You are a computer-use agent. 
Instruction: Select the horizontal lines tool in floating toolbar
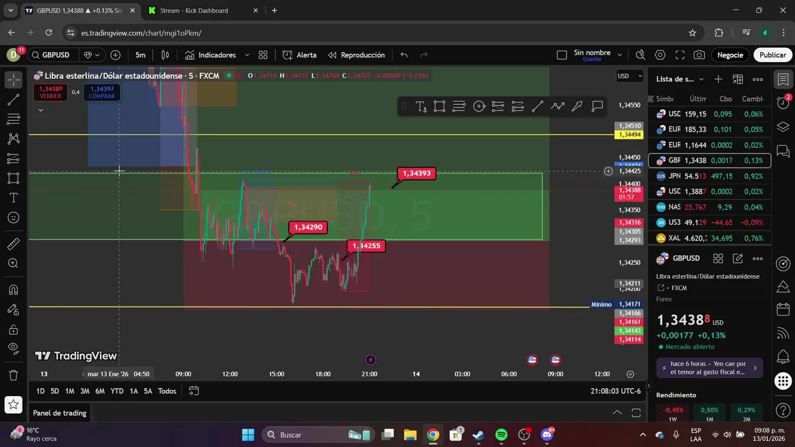point(459,106)
